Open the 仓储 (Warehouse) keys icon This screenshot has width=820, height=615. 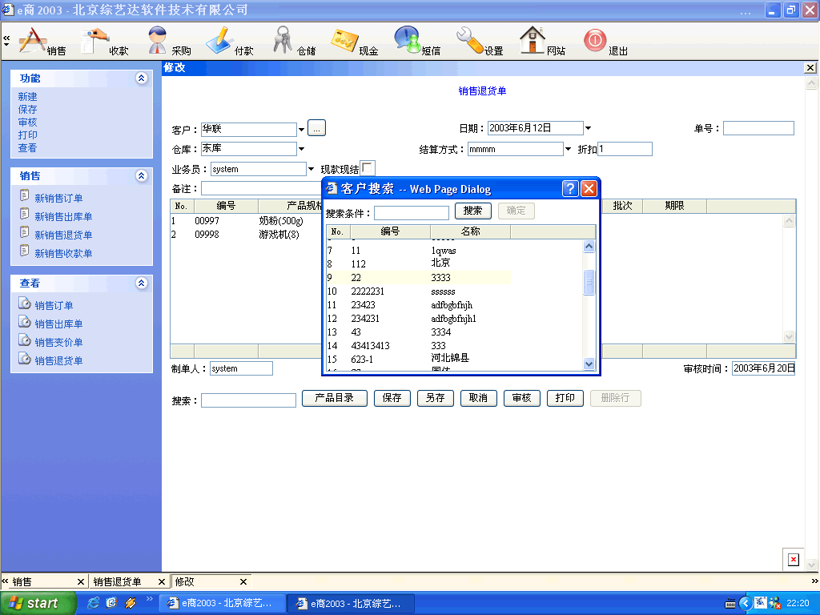[283, 40]
